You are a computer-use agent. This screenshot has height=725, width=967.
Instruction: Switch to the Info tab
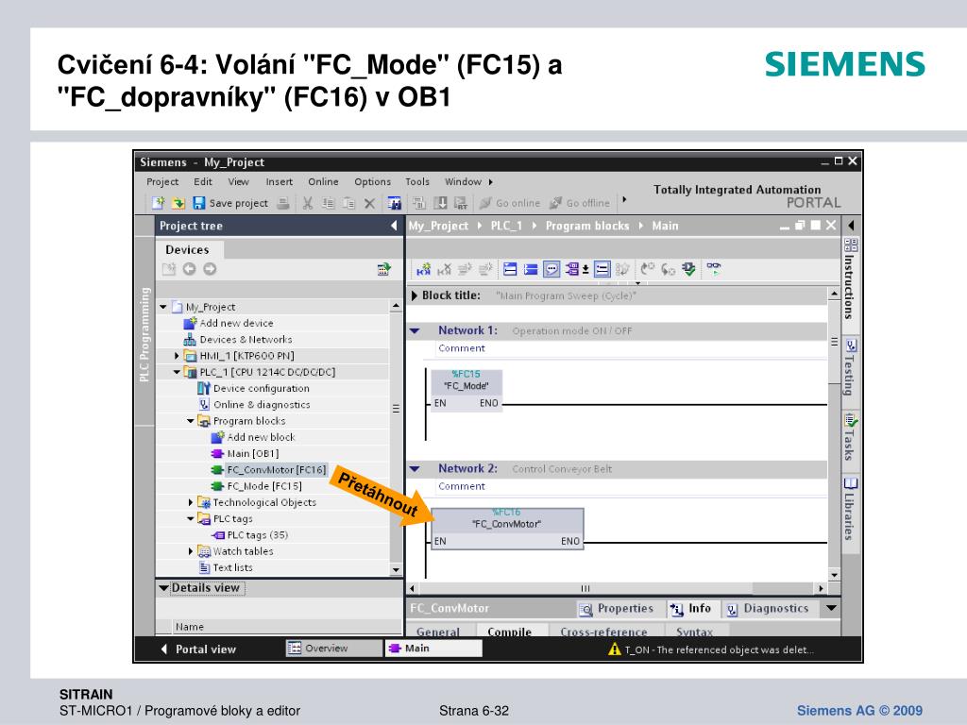click(x=690, y=609)
